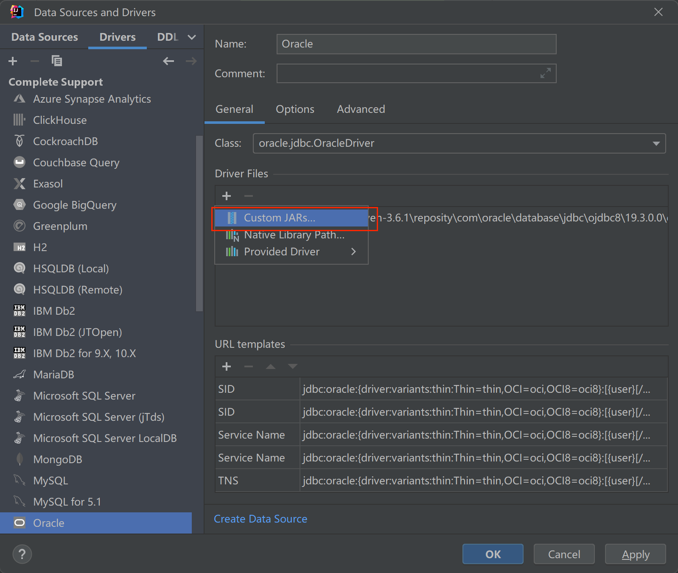Image resolution: width=678 pixels, height=573 pixels.
Task: Click the Apply button
Action: pyautogui.click(x=635, y=554)
